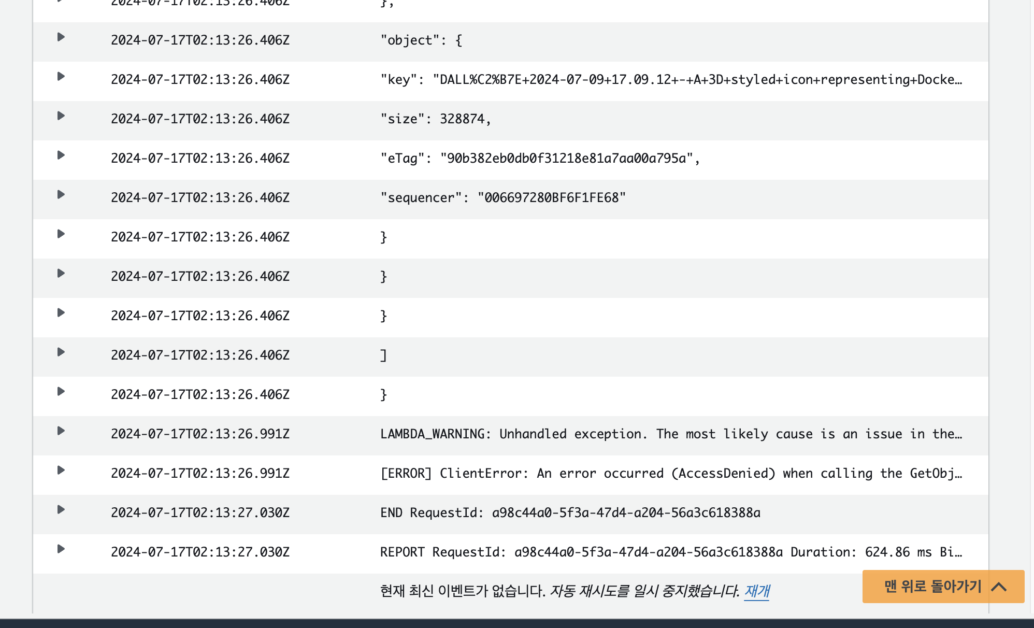Click timestamp 2024-07-17T02:13:27.030Z of the END row
The width and height of the screenshot is (1034, 628).
pyautogui.click(x=200, y=513)
